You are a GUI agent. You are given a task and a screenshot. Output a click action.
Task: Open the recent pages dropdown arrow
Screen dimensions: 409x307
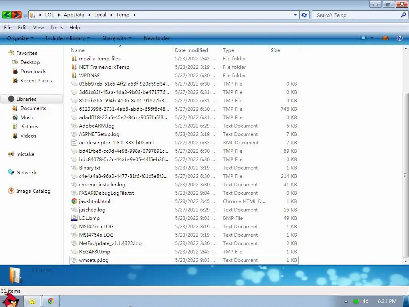[25, 16]
